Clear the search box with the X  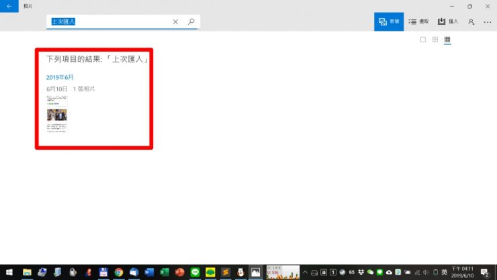175,21
